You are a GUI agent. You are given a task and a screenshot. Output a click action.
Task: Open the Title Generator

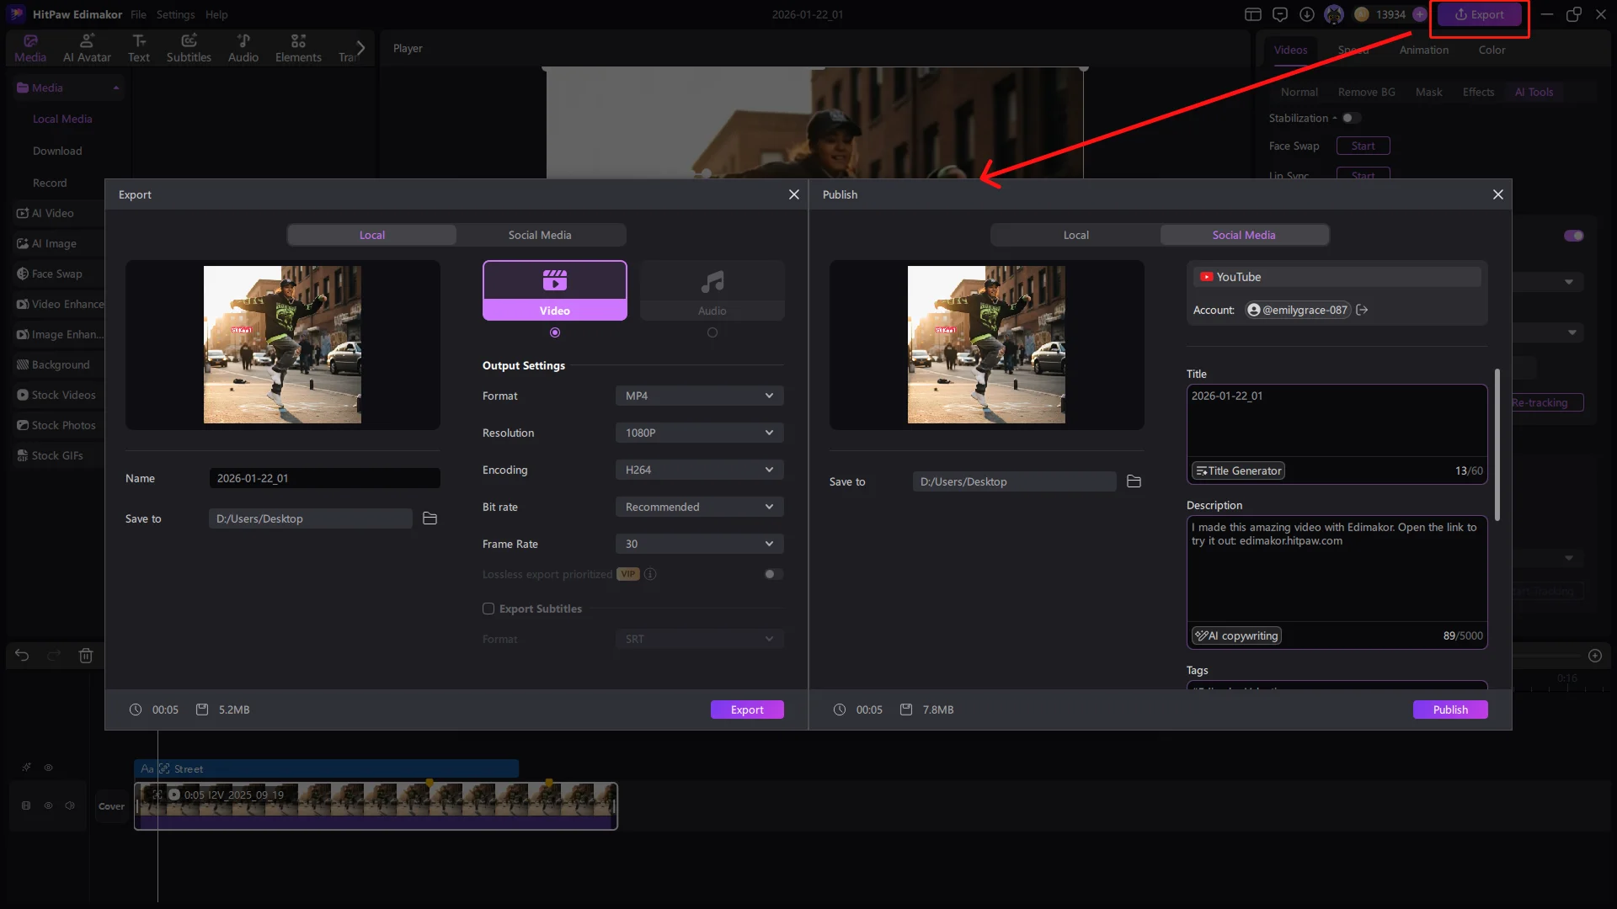tap(1238, 470)
